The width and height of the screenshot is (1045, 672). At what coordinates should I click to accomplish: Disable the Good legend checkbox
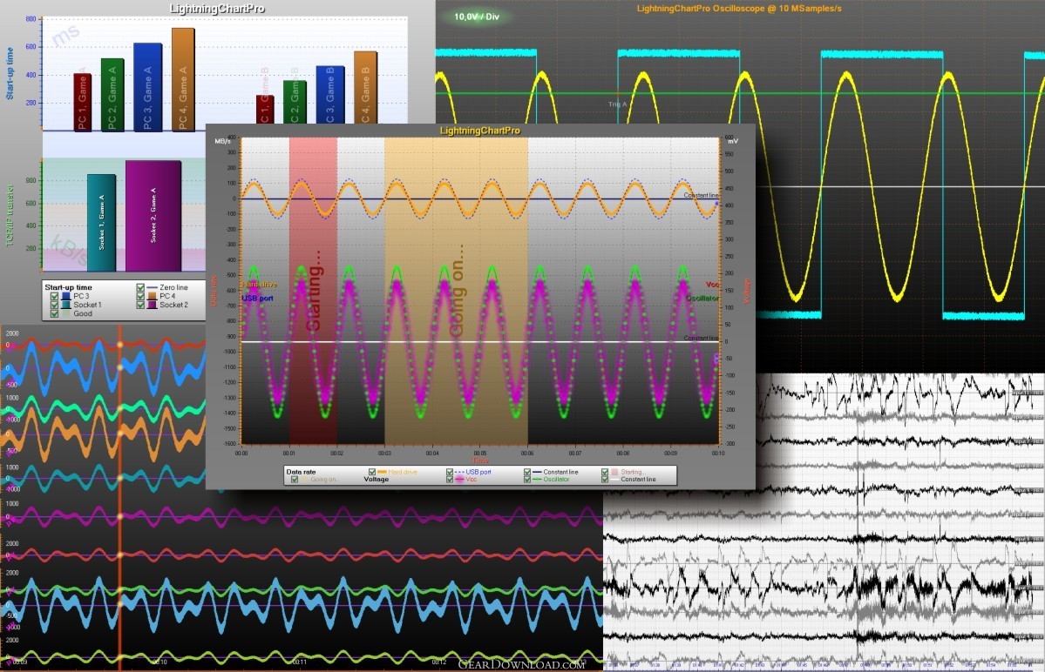click(55, 314)
